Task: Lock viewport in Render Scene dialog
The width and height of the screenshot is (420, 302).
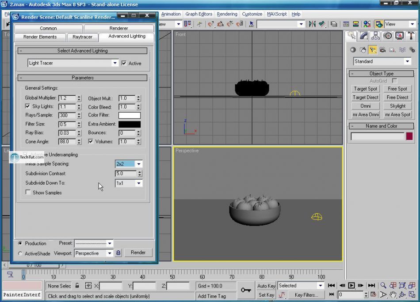Action: [x=118, y=253]
